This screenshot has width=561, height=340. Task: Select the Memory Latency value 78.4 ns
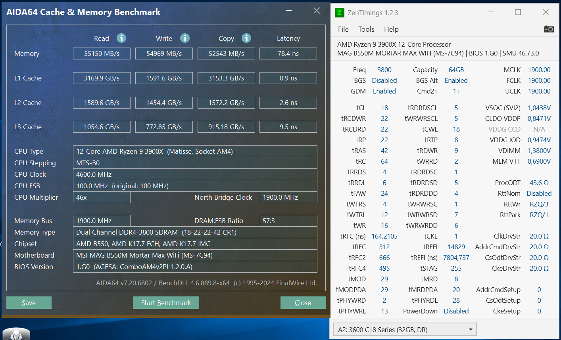(288, 53)
